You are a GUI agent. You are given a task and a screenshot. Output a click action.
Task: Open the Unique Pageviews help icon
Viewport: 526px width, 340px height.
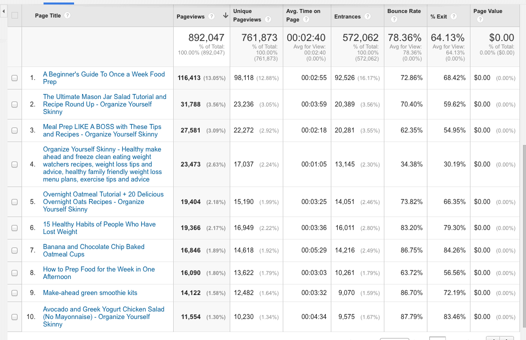[x=268, y=19]
